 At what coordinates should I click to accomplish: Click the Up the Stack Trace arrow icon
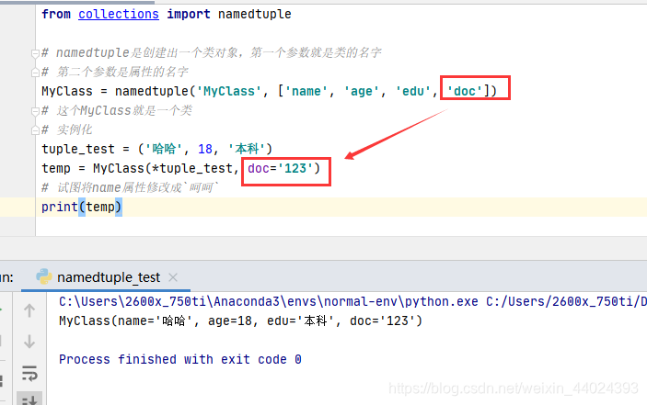[x=29, y=310]
